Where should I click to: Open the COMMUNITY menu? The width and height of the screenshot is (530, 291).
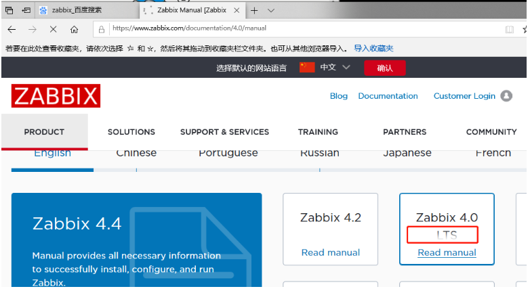tap(491, 132)
